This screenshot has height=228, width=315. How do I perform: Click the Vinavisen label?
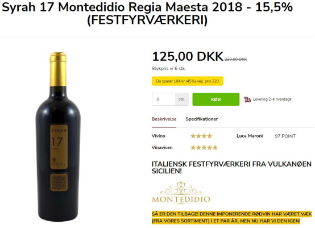[162, 148]
